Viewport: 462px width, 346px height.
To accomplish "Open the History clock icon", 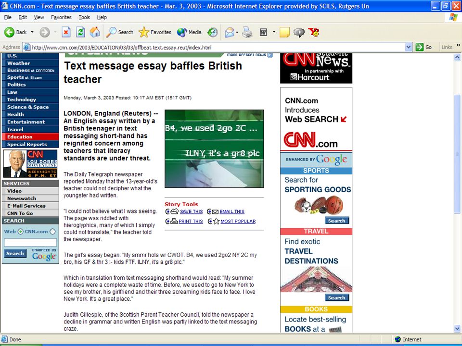I will [212, 32].
